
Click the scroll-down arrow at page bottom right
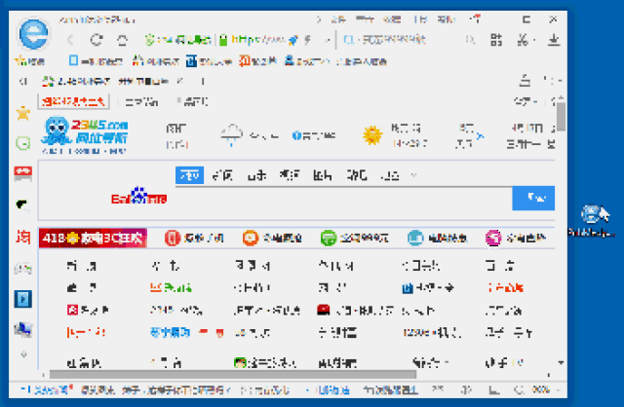click(562, 362)
